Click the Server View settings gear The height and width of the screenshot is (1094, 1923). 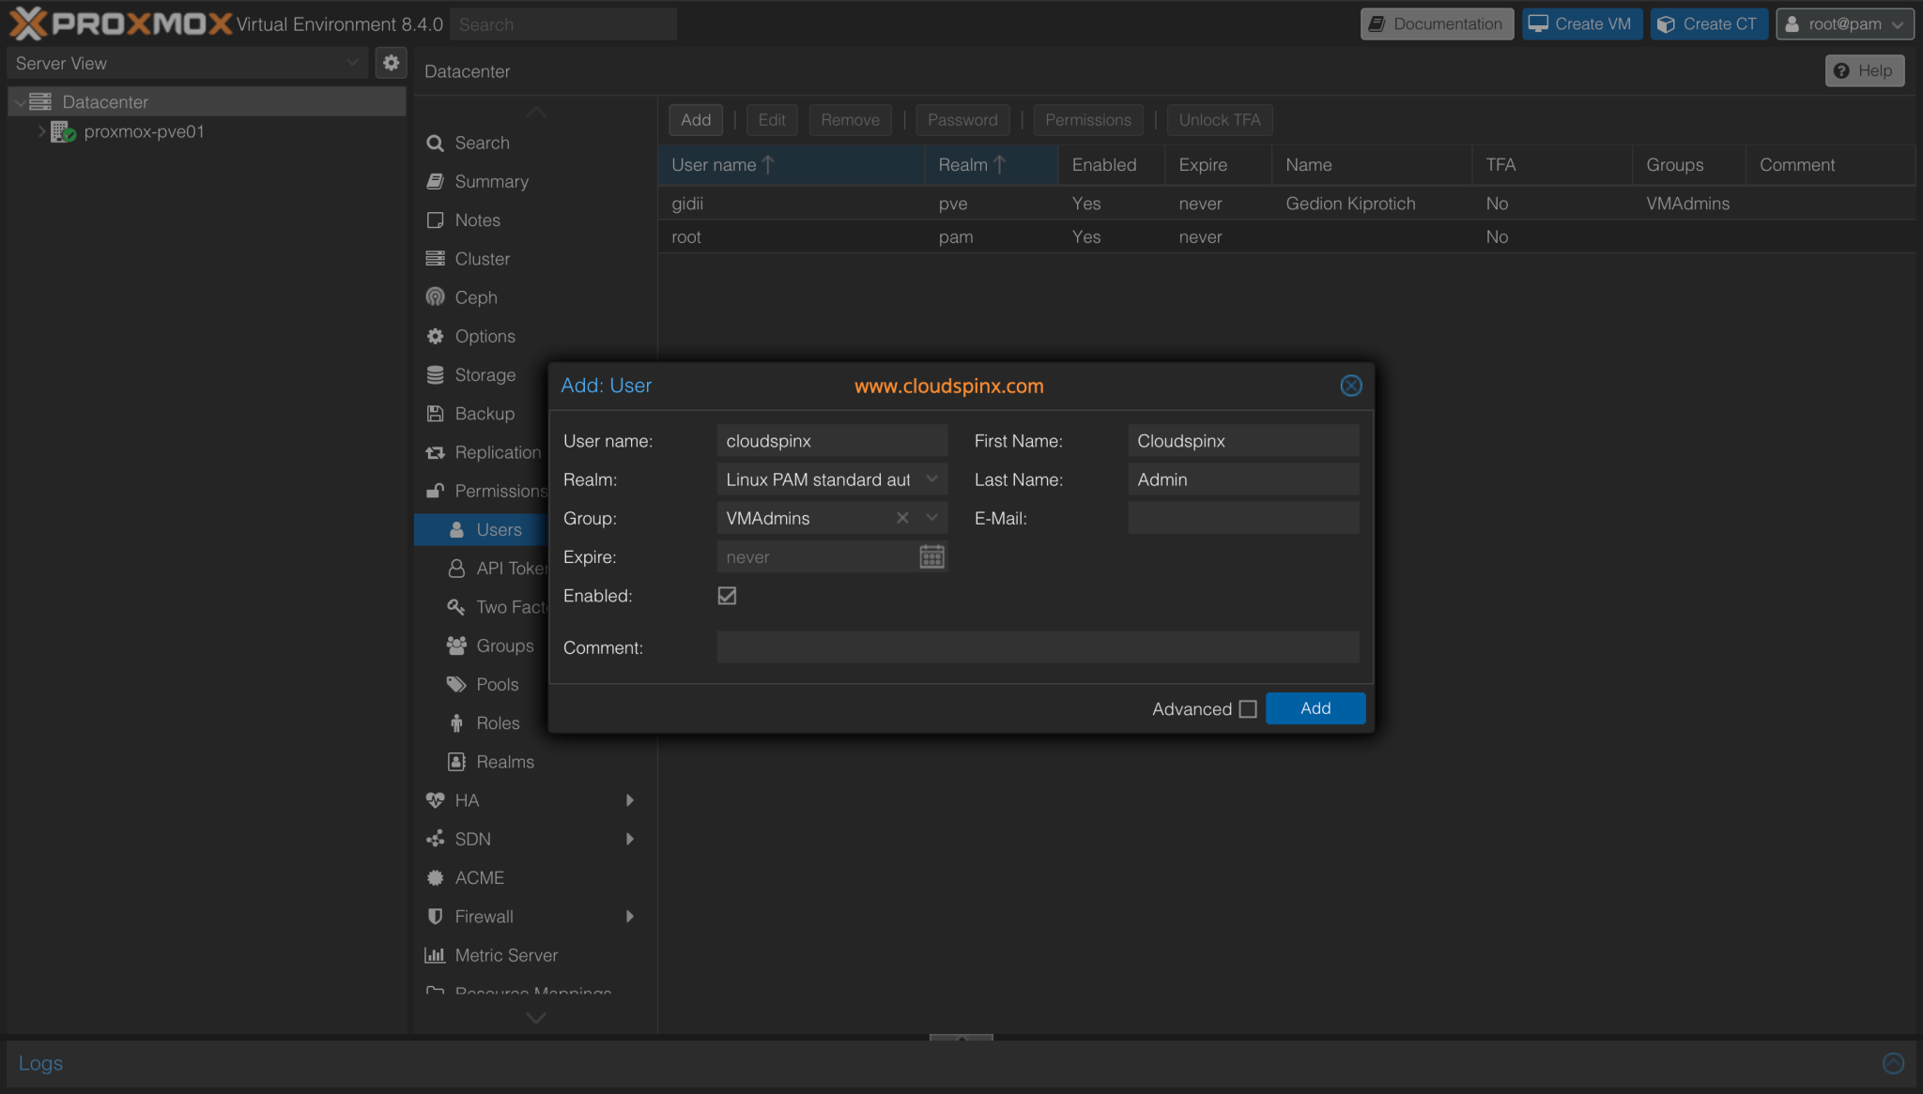coord(392,63)
